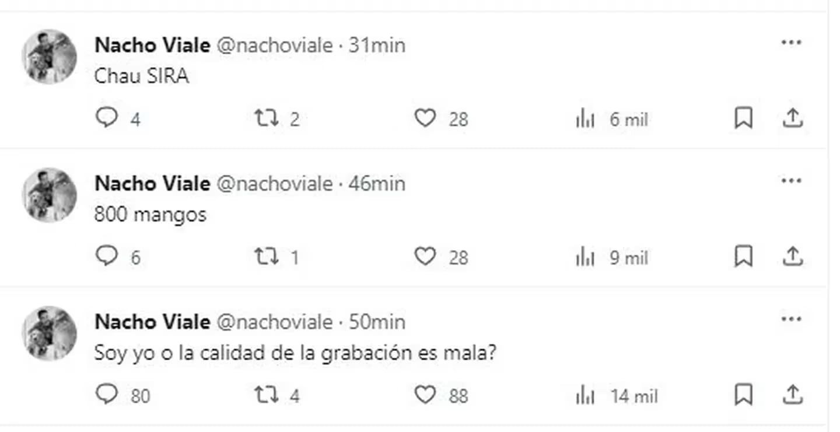View the 9 mil impressions count
Viewport: 840px width, 432px height.
[628, 257]
